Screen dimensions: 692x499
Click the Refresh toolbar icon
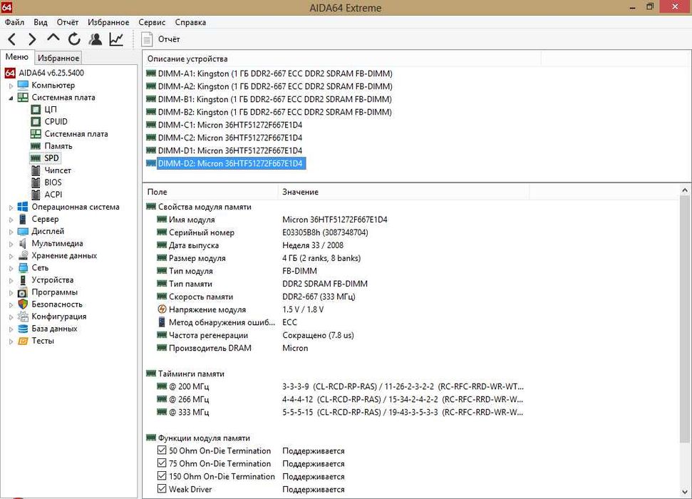74,39
